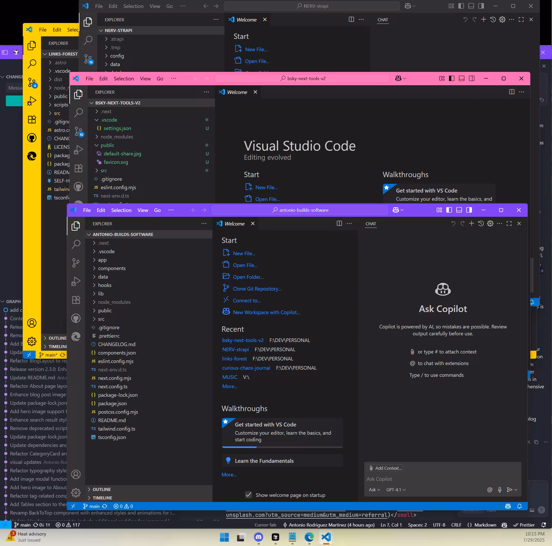Open chat settings gear in antonio-builds-software chat panel
Image resolution: width=552 pixels, height=546 pixels.
click(x=490, y=223)
